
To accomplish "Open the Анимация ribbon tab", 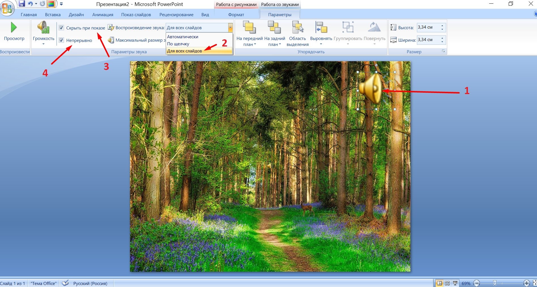I will tap(103, 15).
